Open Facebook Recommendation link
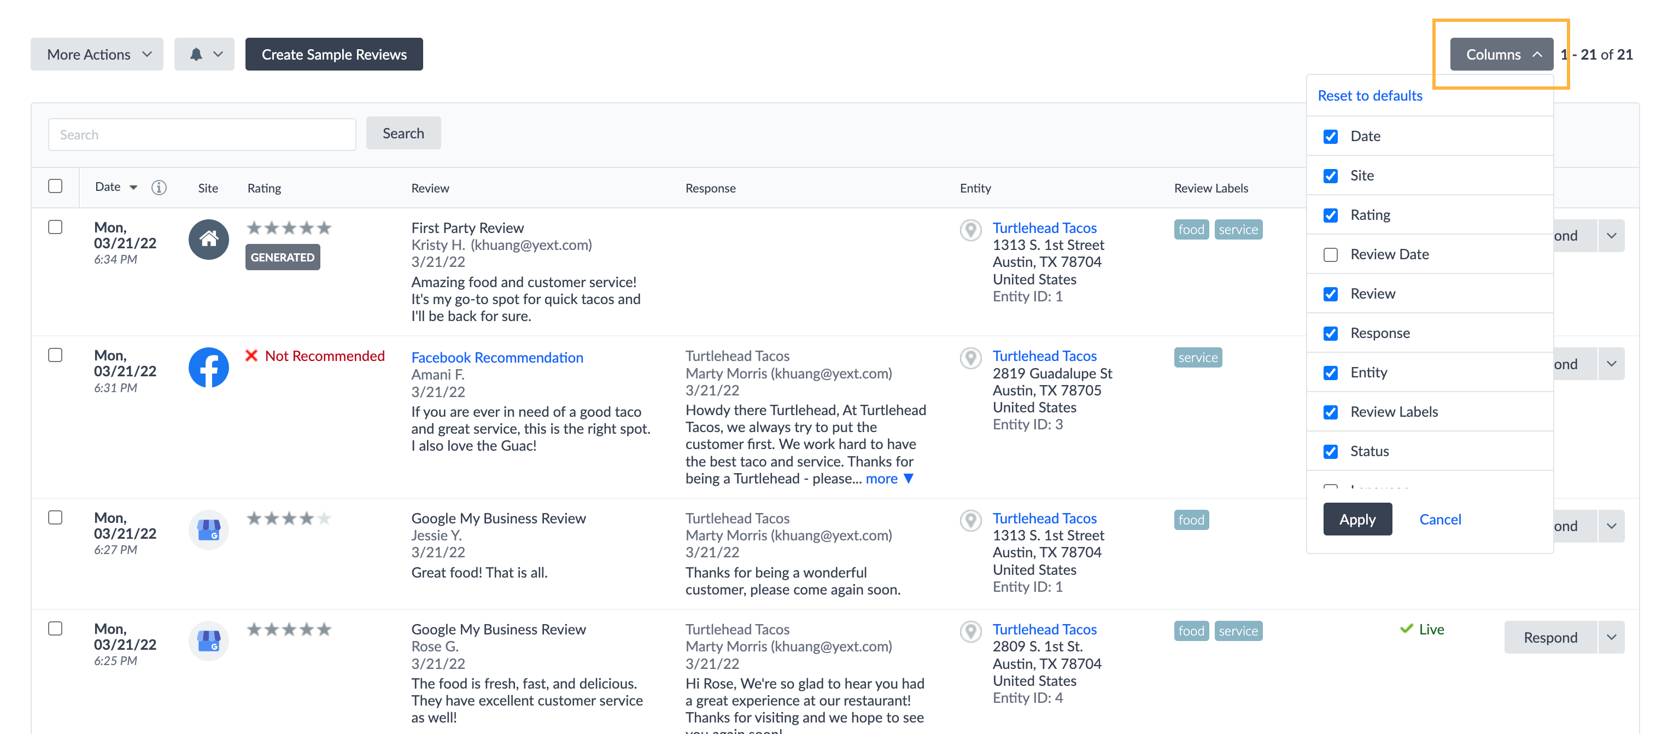Viewport: 1674px width, 734px height. [x=497, y=357]
